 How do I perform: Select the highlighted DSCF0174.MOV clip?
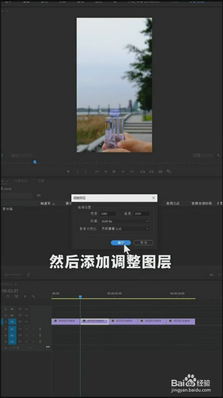[94, 322]
